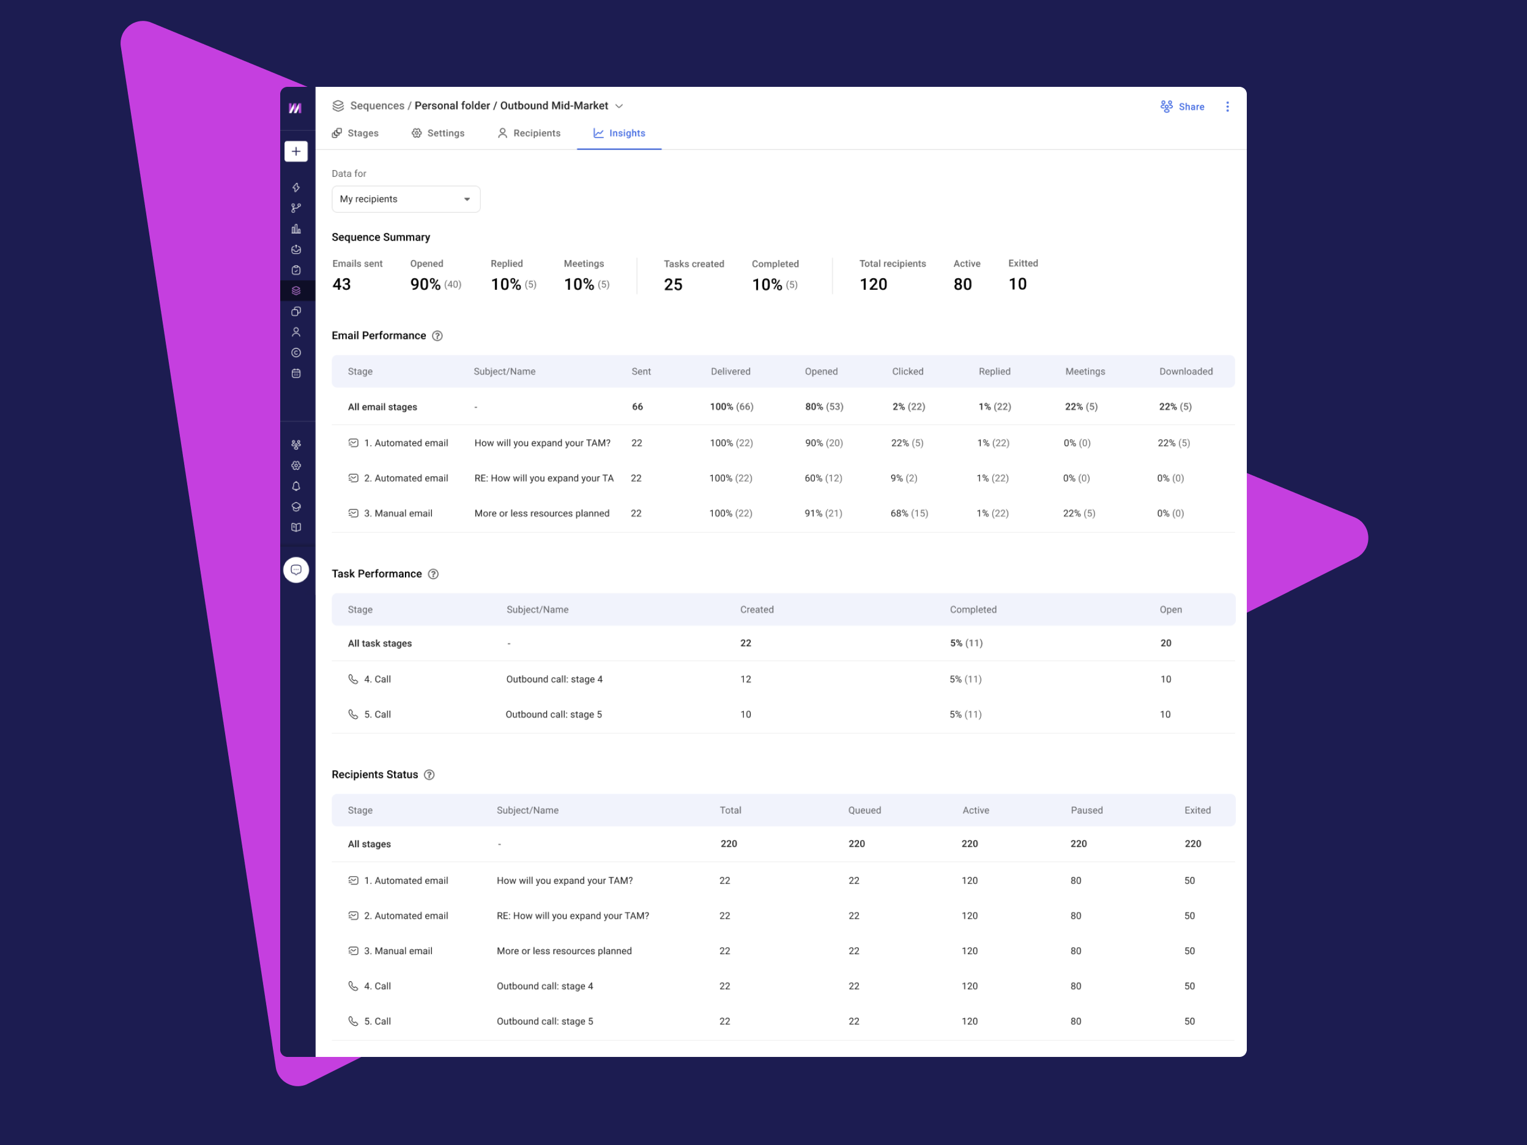The image size is (1527, 1145).
Task: Open the calendar icon in the sidebar
Action: coord(296,373)
